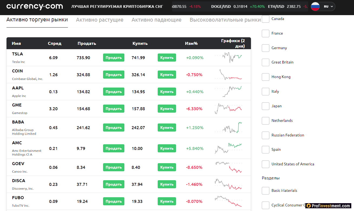This screenshot has width=354, height=211.
Task: Open the GME two-day chart thumbnail
Action: (x=229, y=109)
